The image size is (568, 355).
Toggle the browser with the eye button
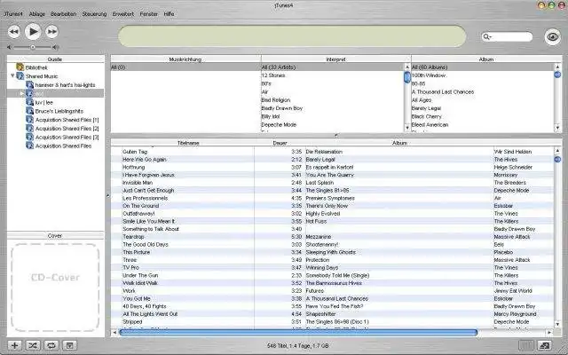pyautogui.click(x=553, y=36)
